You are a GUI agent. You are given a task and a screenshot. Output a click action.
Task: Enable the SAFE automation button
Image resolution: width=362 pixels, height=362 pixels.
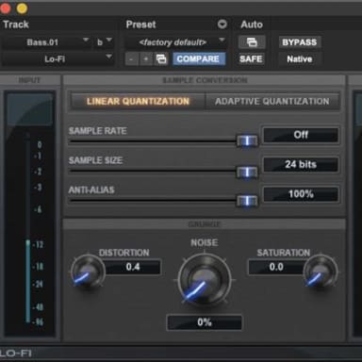251,58
